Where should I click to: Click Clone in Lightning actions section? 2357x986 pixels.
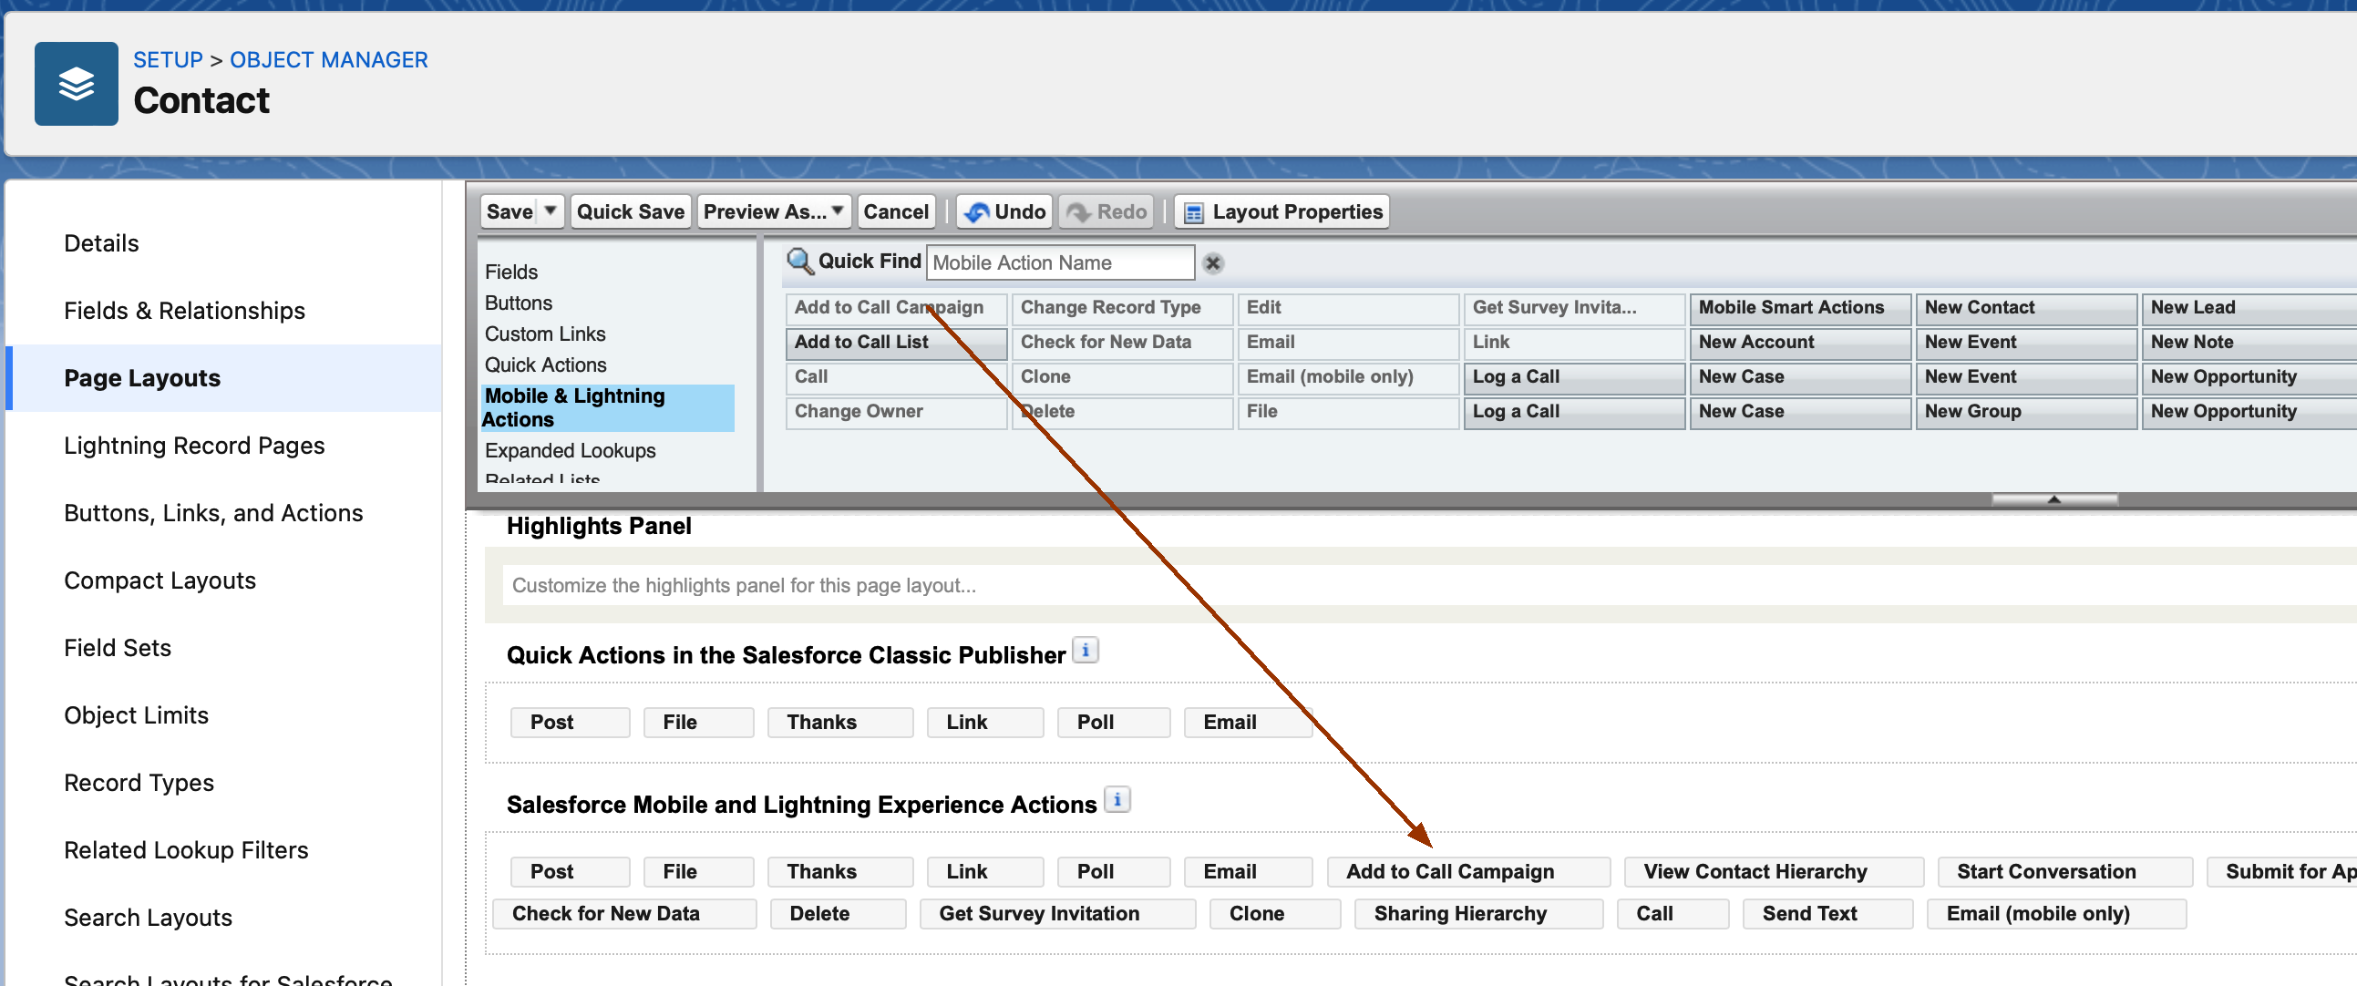tap(1274, 915)
